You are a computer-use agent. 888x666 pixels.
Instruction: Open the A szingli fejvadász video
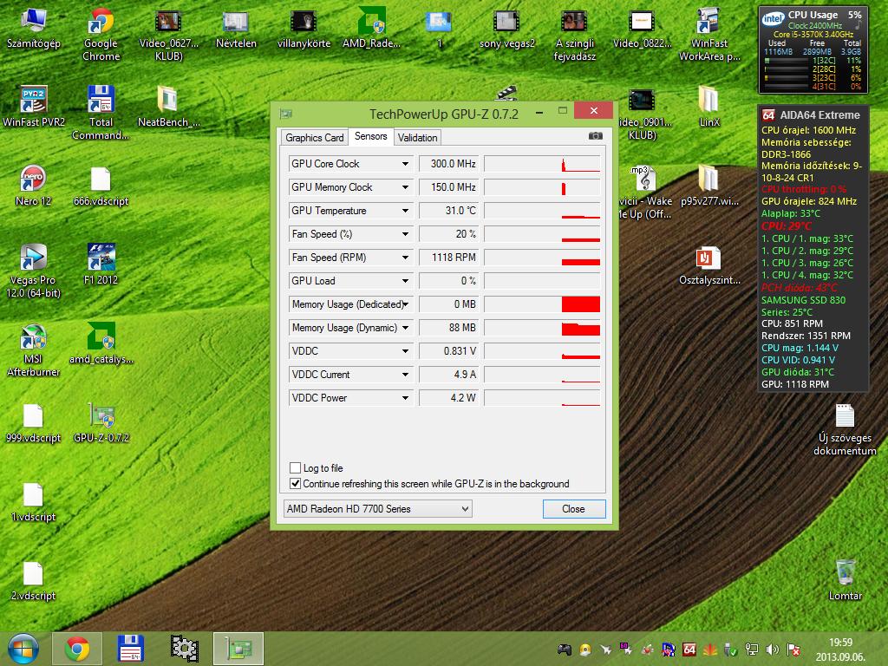[574, 35]
